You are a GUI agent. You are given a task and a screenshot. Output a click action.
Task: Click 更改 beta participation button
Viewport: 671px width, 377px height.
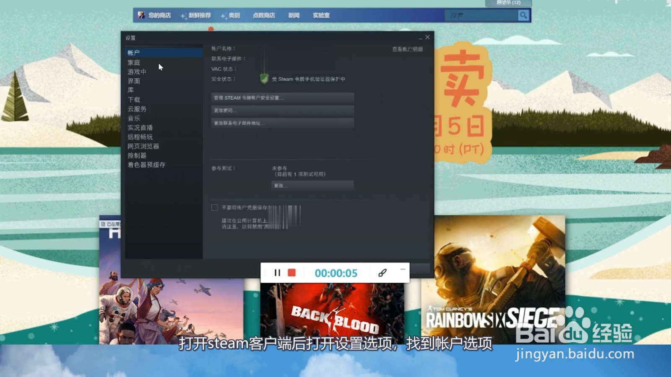pos(312,186)
